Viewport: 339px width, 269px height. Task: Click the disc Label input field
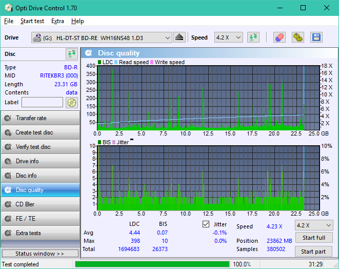pos(42,102)
